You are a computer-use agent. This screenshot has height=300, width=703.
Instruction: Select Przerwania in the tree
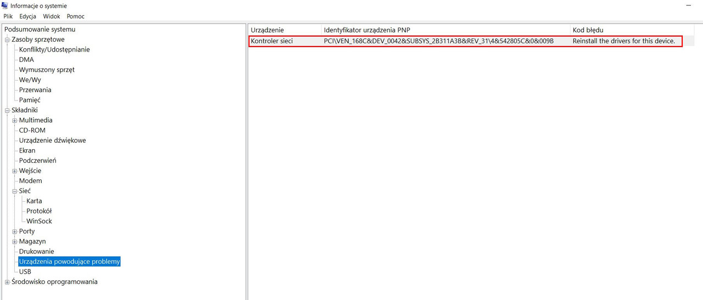[35, 90]
